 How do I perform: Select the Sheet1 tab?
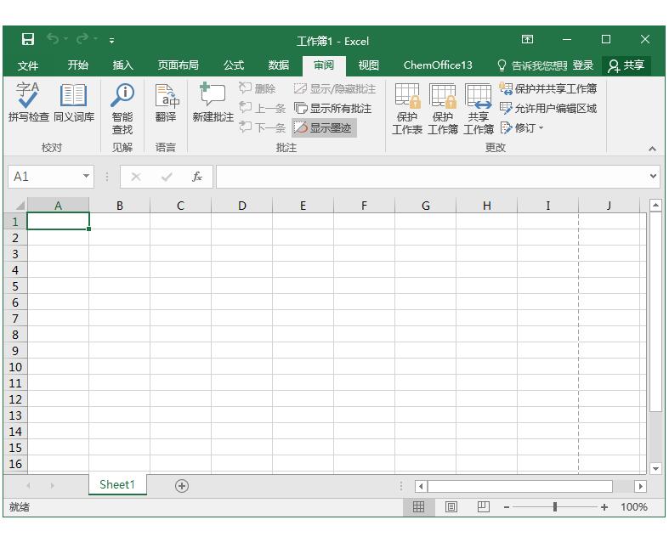[117, 485]
